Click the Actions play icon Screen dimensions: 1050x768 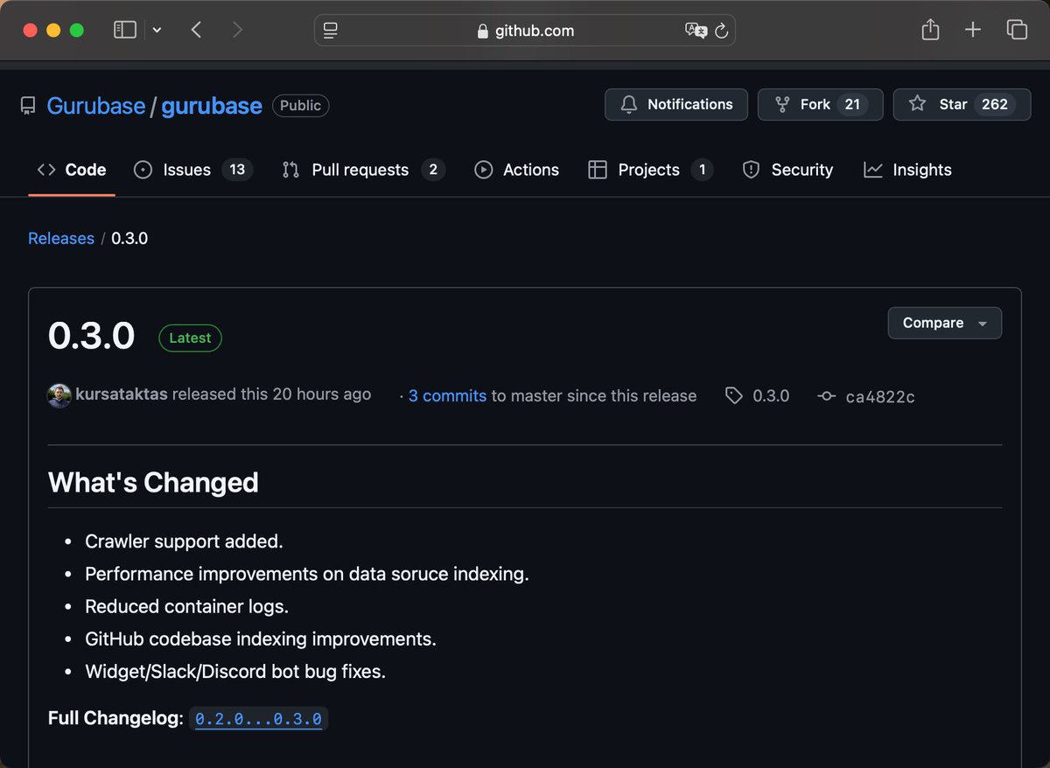point(483,170)
